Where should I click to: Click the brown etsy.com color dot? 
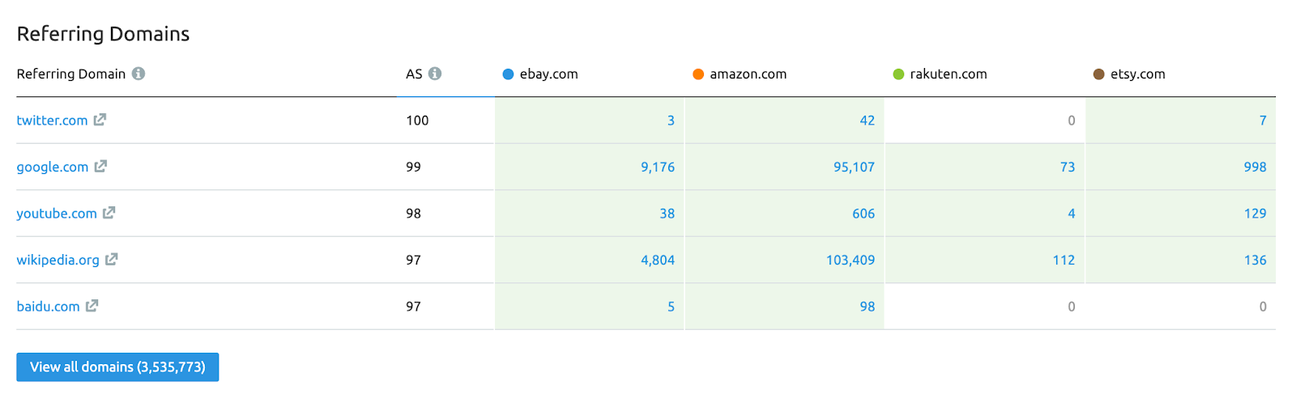(x=1098, y=74)
